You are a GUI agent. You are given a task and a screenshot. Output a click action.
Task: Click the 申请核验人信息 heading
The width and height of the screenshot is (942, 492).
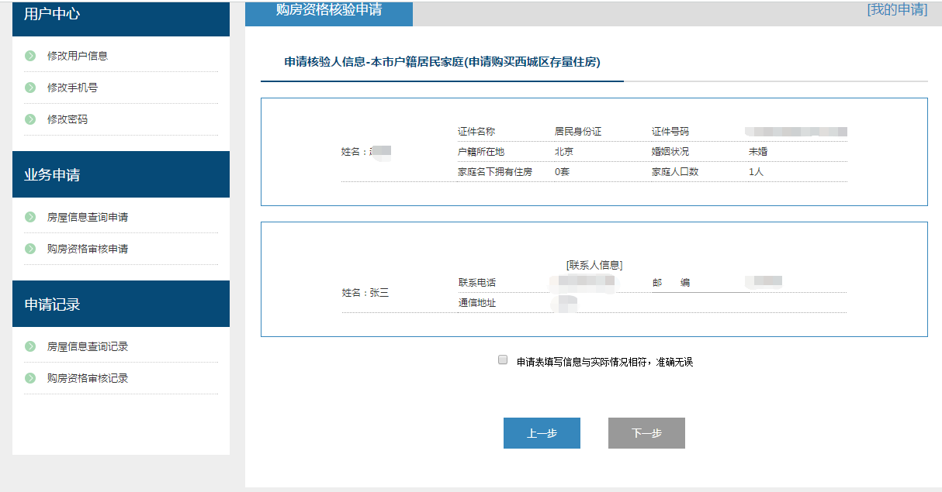[442, 62]
